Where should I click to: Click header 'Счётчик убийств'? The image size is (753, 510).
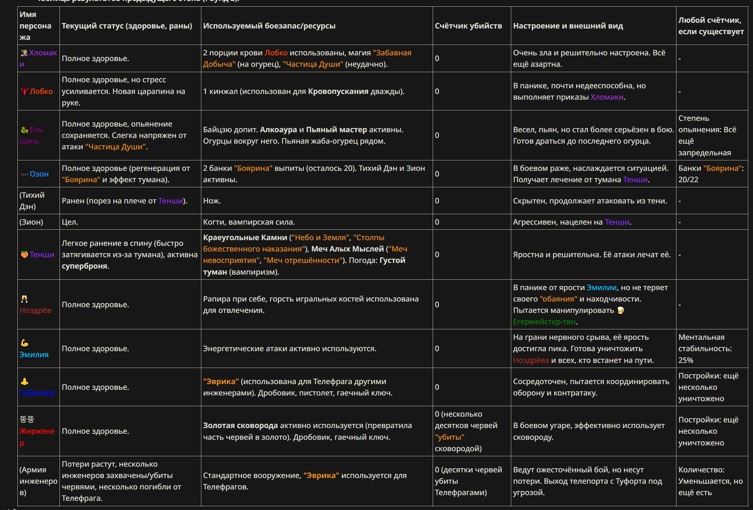468,26
